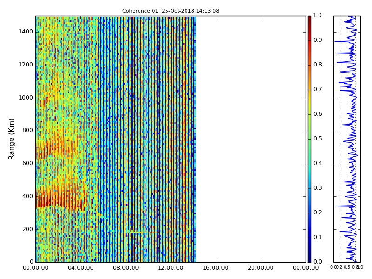Click the colorbar 0.1 value label

coord(318,237)
